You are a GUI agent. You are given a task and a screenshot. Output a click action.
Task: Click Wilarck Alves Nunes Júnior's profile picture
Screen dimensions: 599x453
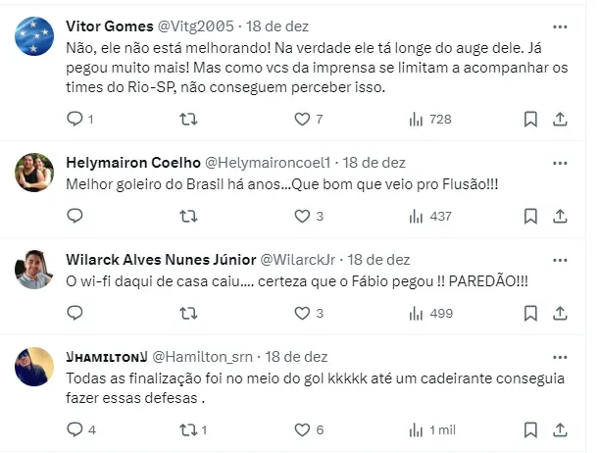point(34,269)
